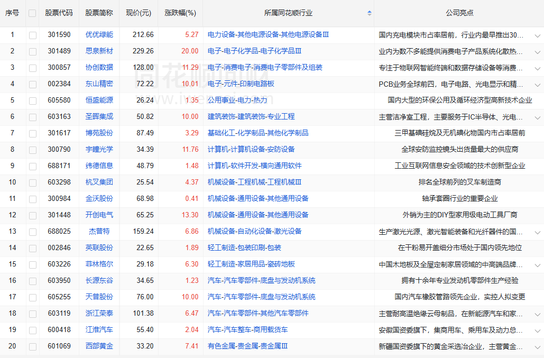Click industry link 轻工制造-包装印刷-包装
544x358 pixels.
[244, 247]
